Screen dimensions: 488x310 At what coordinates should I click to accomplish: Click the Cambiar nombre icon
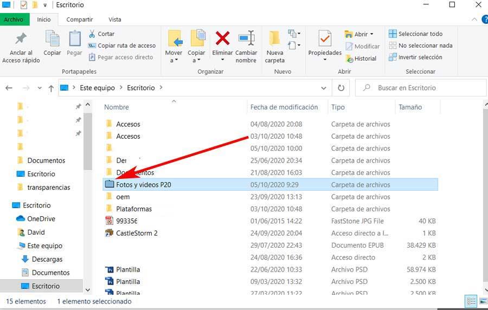246,38
